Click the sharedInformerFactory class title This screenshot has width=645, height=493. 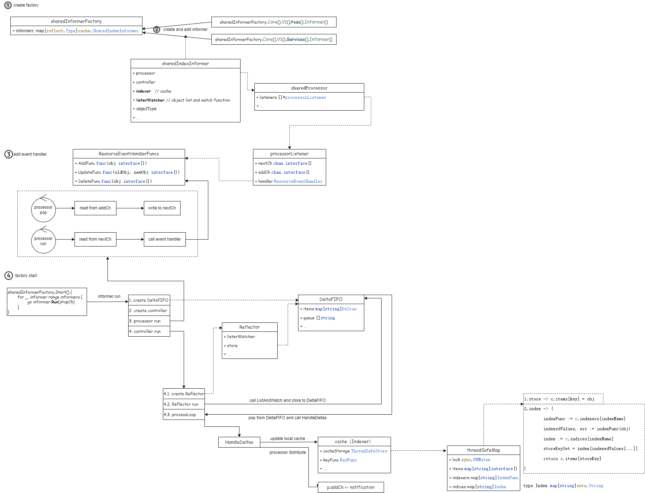pos(76,21)
